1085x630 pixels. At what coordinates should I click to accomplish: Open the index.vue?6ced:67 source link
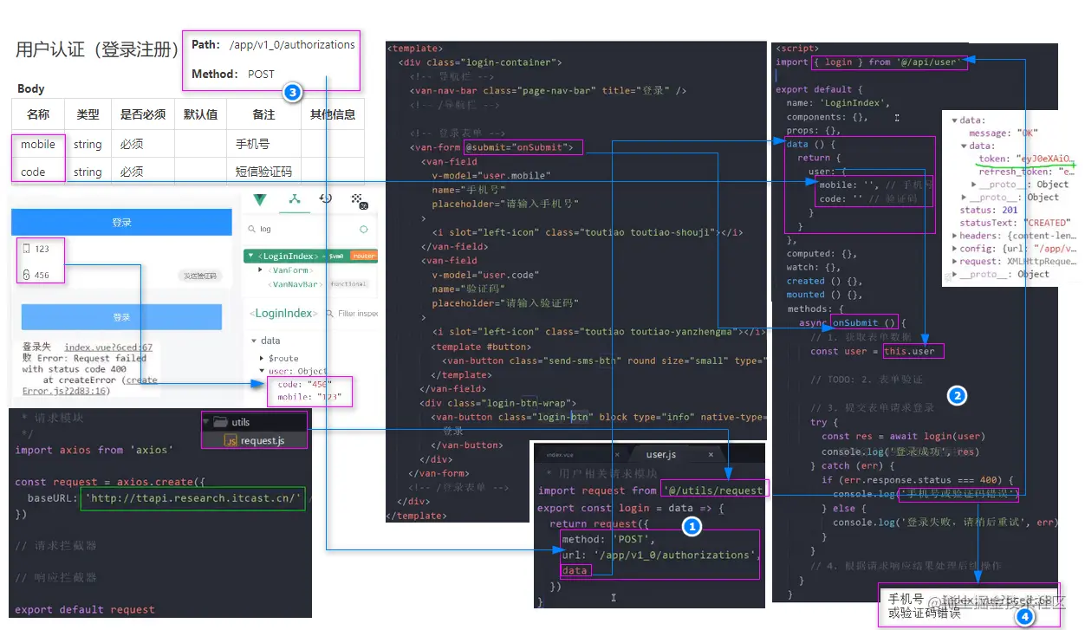[108, 347]
